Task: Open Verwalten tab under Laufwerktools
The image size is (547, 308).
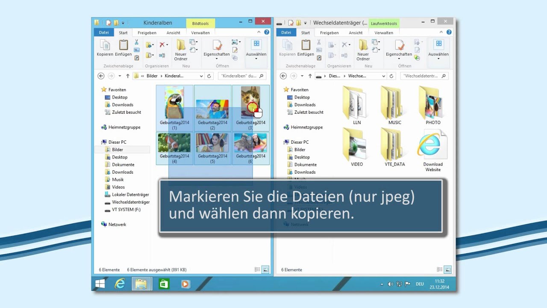Action: [384, 33]
